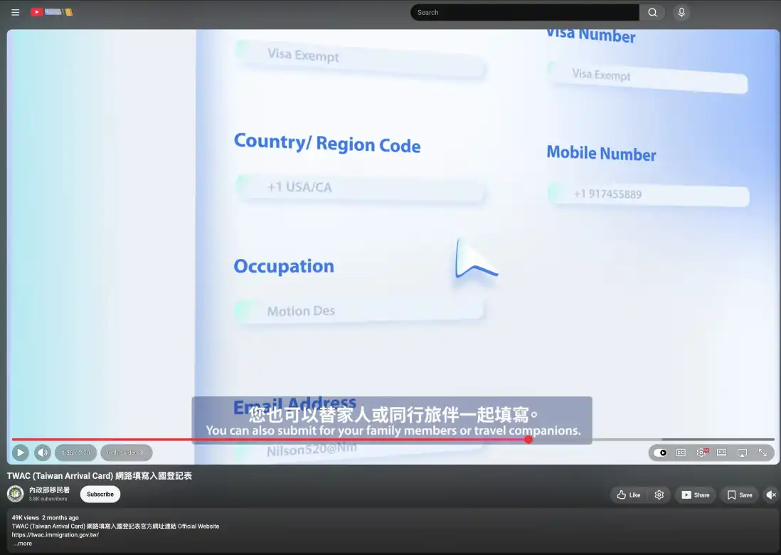Go to the YouTube home logo
This screenshot has width=781, height=555.
click(52, 12)
